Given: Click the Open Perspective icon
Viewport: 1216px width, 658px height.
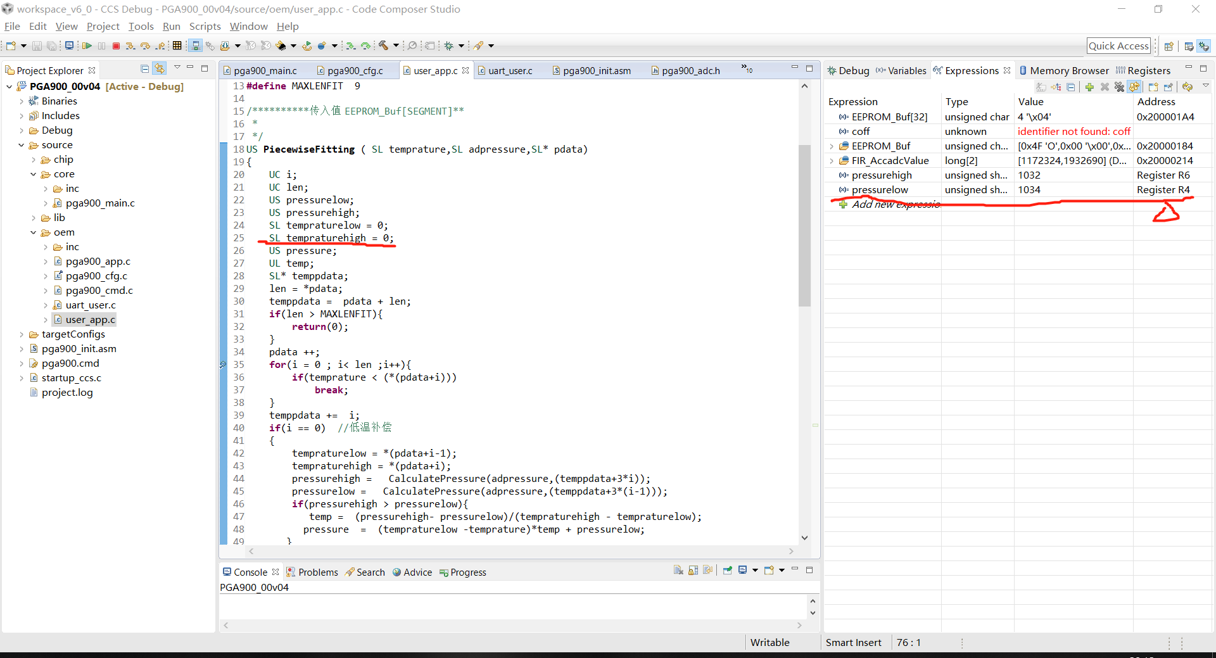Looking at the screenshot, I should pyautogui.click(x=1169, y=46).
